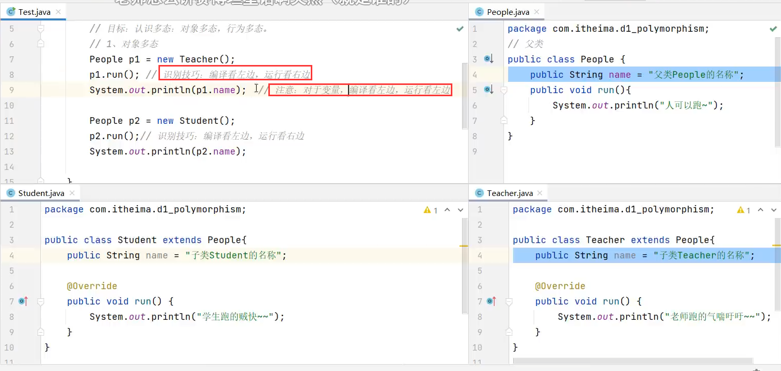Close the Student.java tab
This screenshot has width=781, height=371.
[72, 193]
